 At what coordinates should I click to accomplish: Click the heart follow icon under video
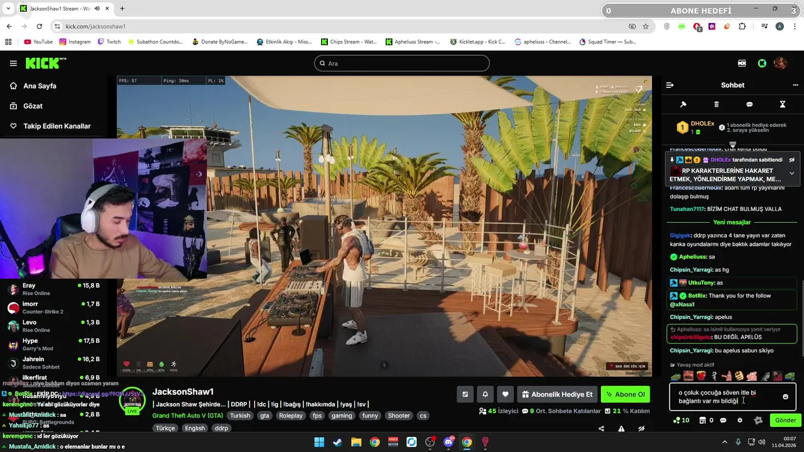(505, 394)
